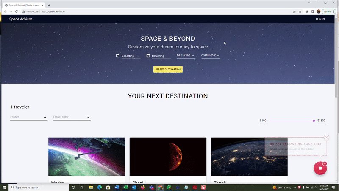Open Task View on the taskbar
Screen dimensions: 339x191
pyautogui.click(x=82, y=187)
